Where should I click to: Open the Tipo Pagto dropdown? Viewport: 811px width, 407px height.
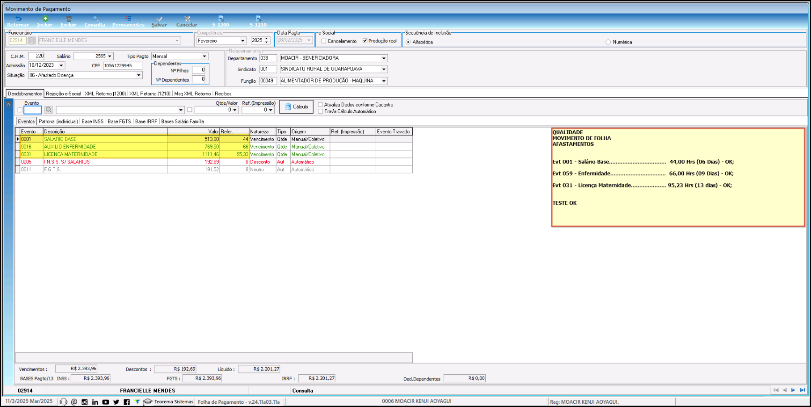205,56
